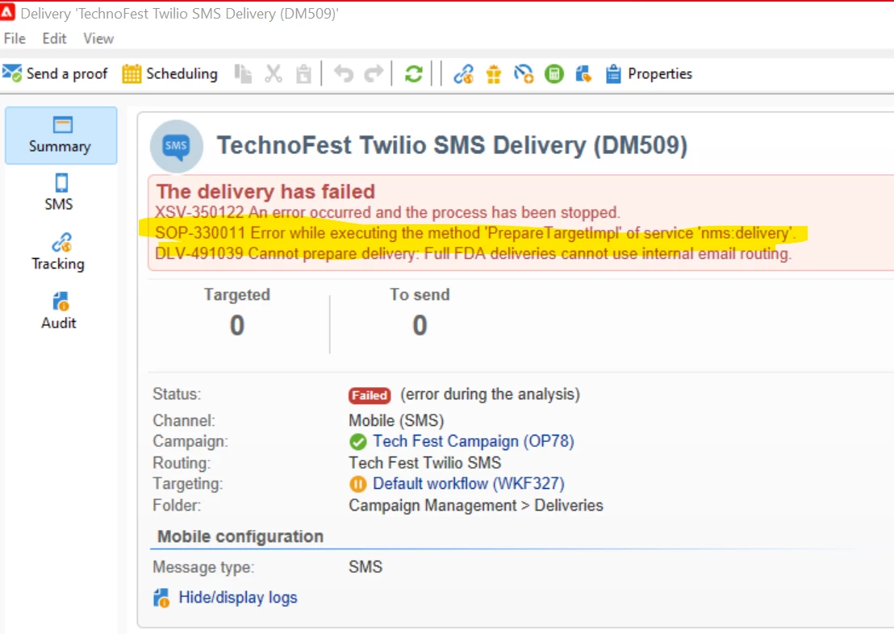Screen dimensions: 894x634
Task: Open the Tracking sidebar tab
Action: coord(58,252)
